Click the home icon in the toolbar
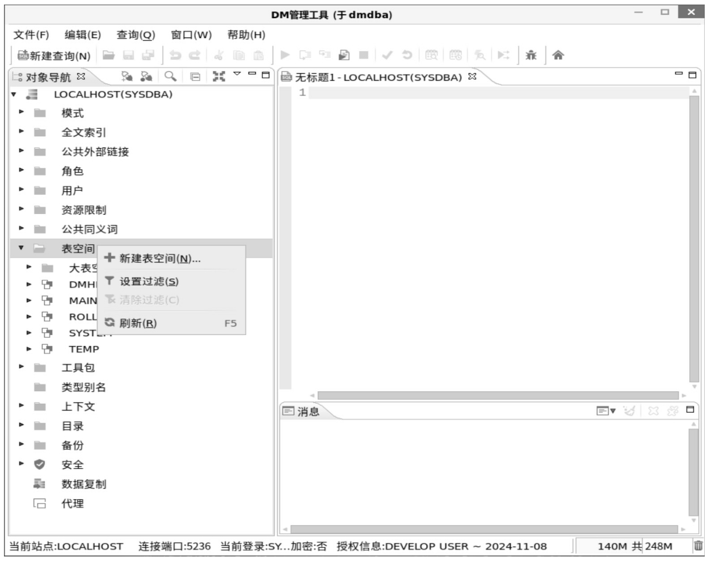707x561 pixels. pos(558,55)
